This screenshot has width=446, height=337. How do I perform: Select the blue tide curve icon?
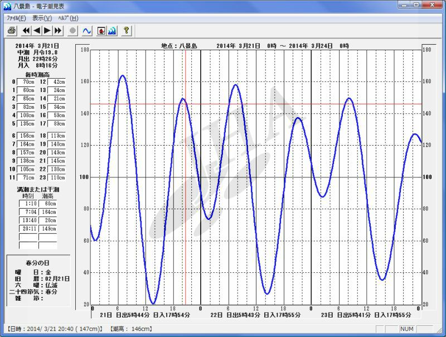[x=87, y=31]
